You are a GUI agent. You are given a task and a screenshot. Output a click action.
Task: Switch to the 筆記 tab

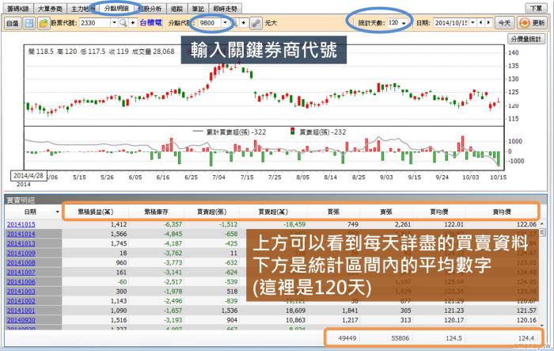[198, 9]
